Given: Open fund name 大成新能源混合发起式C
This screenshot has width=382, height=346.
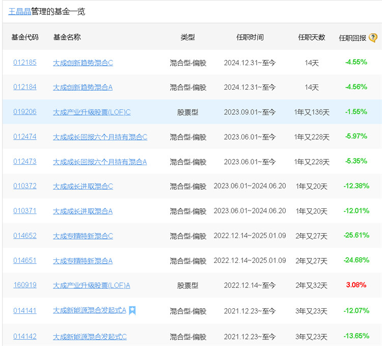Looking at the screenshot, I should pyautogui.click(x=90, y=337).
